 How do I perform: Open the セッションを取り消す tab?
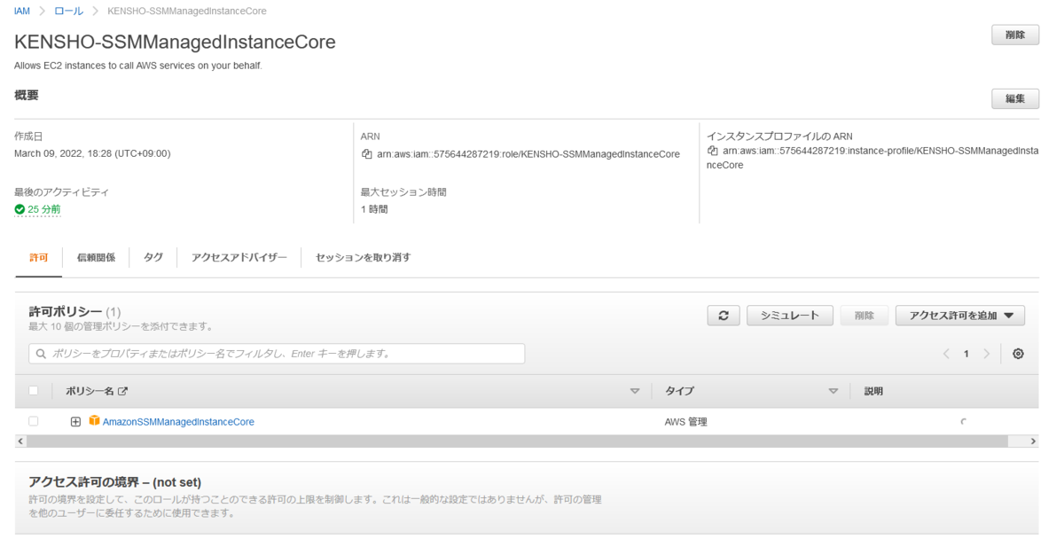(364, 257)
